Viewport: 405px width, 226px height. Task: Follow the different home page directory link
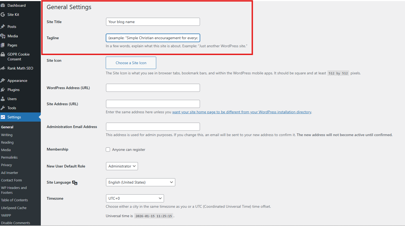[x=242, y=112]
